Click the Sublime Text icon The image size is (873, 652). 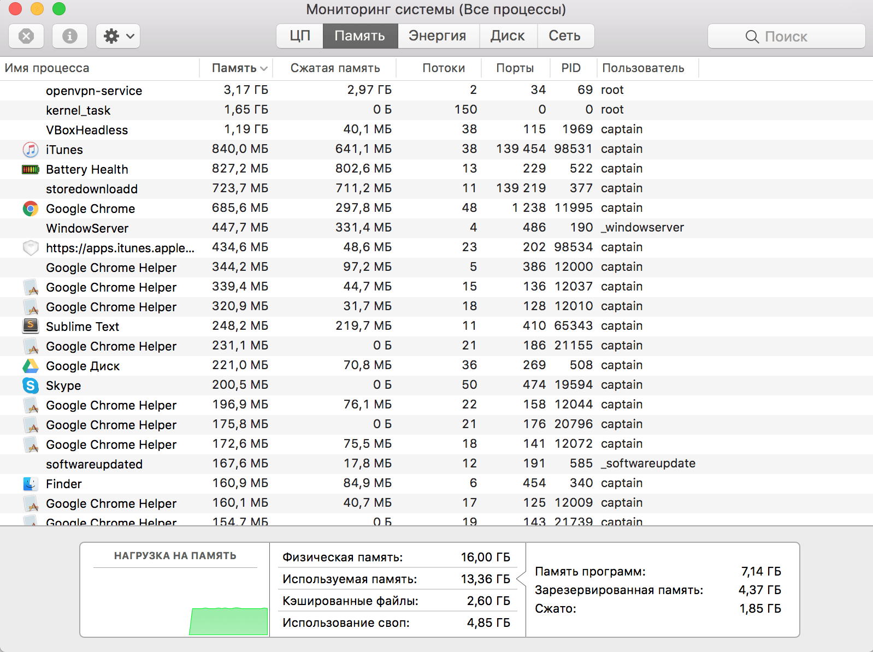coord(31,326)
